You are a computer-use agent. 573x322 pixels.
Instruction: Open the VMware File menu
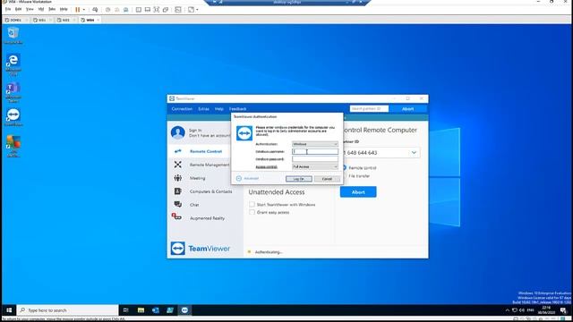click(8, 9)
